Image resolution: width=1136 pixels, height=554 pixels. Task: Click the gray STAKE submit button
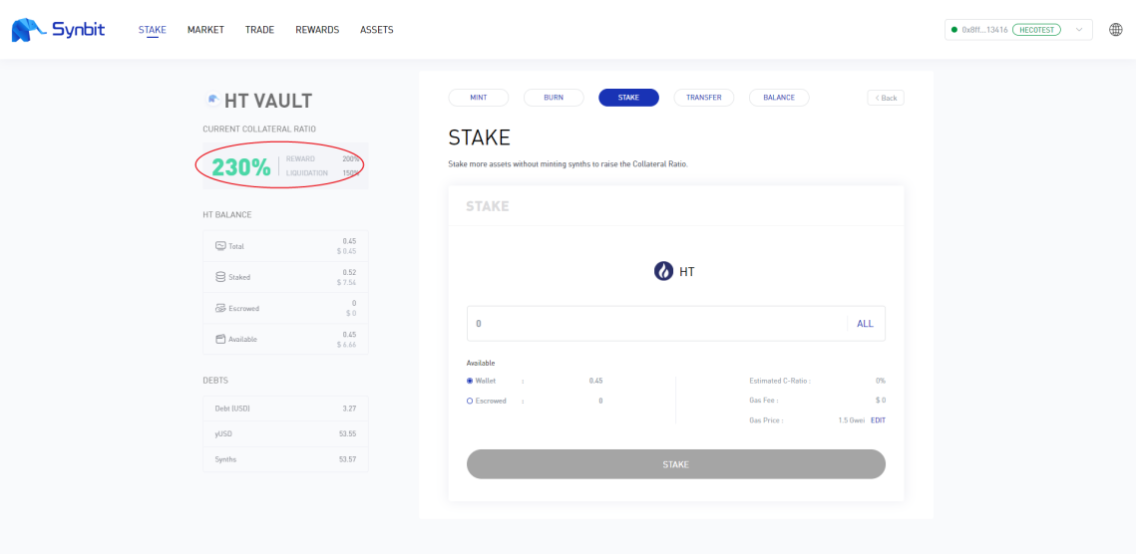[x=676, y=464]
